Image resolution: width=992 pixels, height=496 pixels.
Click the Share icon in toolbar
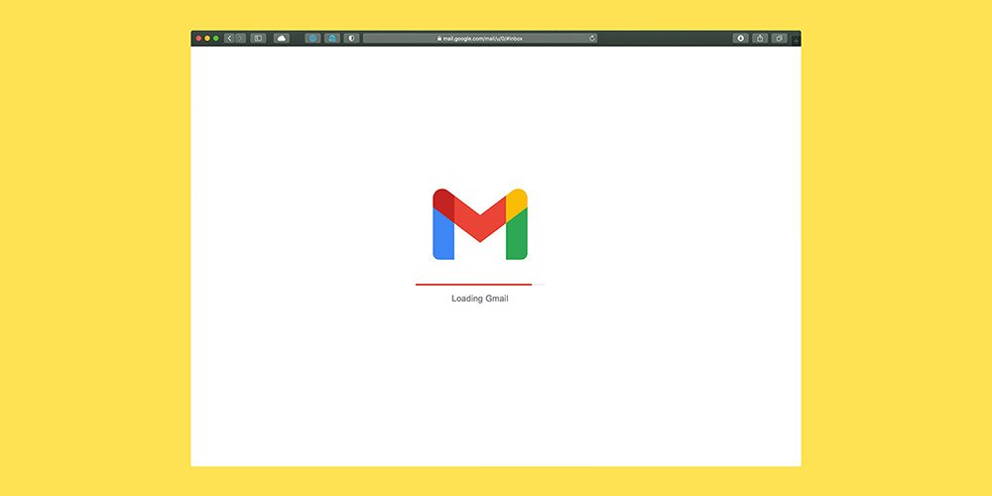coord(761,39)
